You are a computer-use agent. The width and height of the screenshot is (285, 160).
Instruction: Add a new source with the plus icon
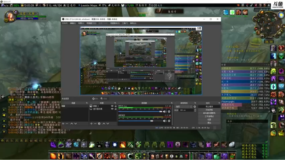pos(91,123)
